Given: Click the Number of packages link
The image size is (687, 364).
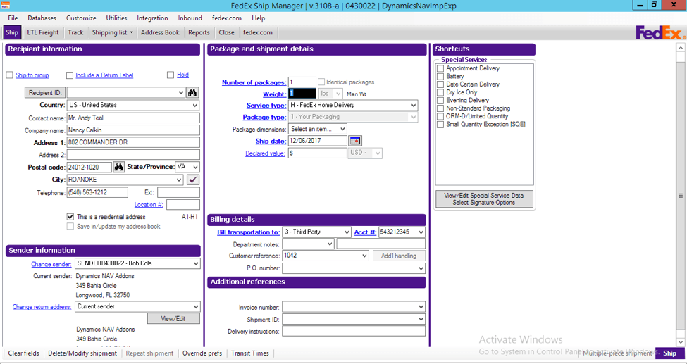Looking at the screenshot, I should pyautogui.click(x=254, y=82).
